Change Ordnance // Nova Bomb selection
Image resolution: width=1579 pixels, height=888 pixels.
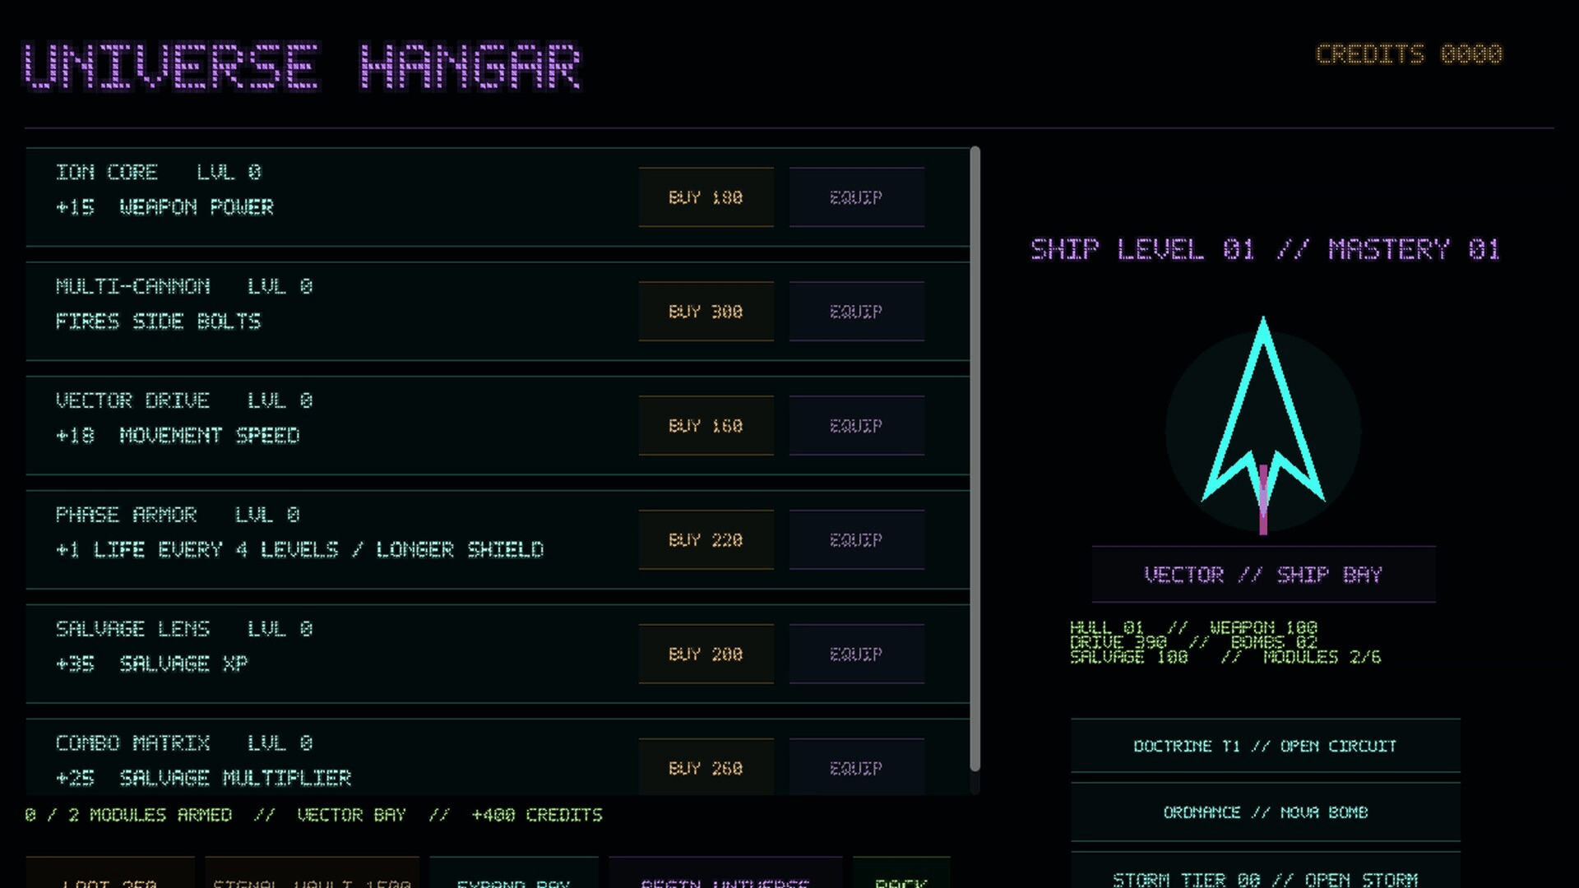coord(1265,812)
